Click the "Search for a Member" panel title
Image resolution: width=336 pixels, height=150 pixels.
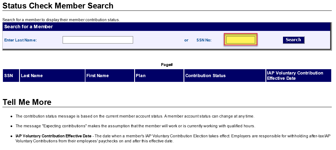29,27
